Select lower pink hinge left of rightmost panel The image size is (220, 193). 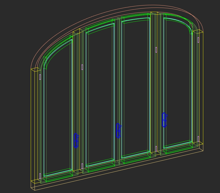tap(156, 149)
